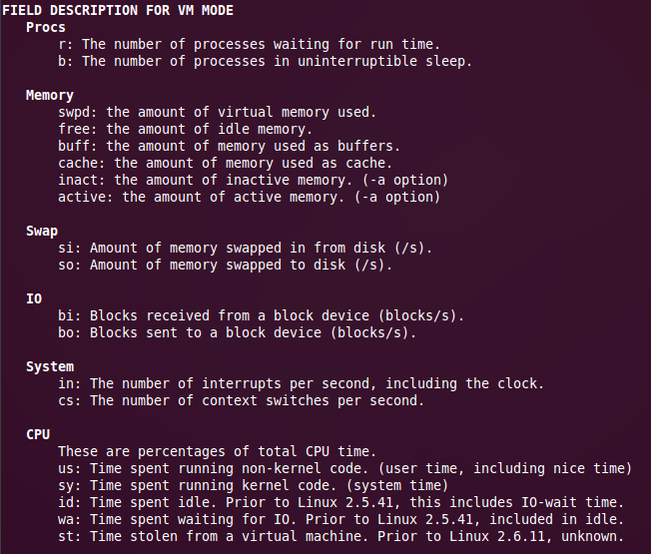651x554 pixels.
Task: Click the 'us:' non-kernel code line
Action: pos(344,468)
